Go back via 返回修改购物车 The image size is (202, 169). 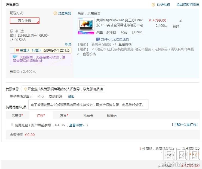pyautogui.click(x=188, y=5)
